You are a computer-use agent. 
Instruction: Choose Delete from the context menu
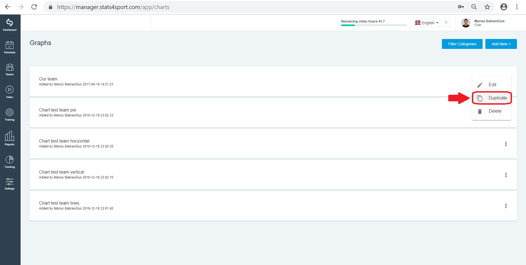tap(492, 111)
